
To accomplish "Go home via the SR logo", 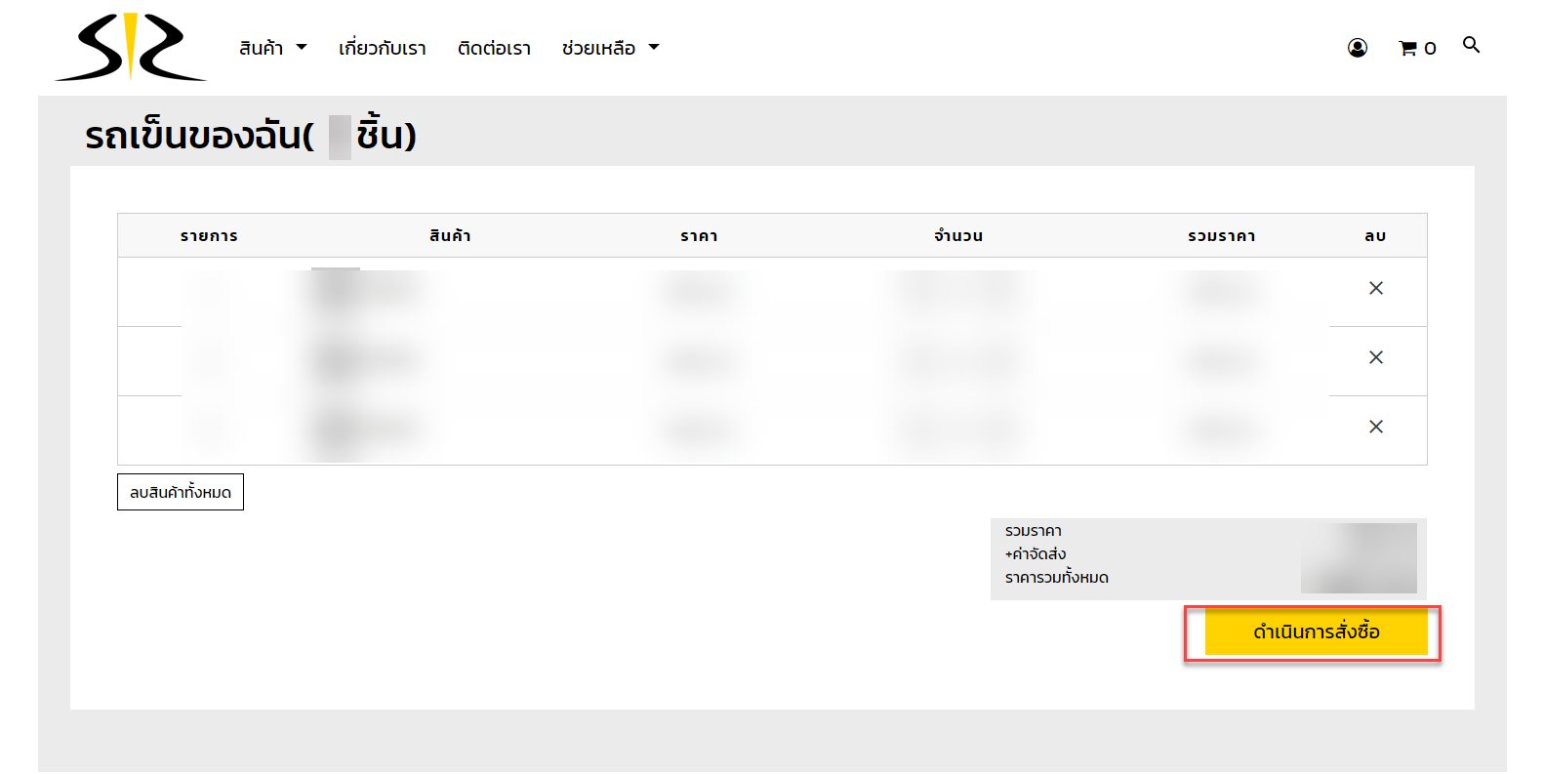I will [131, 47].
